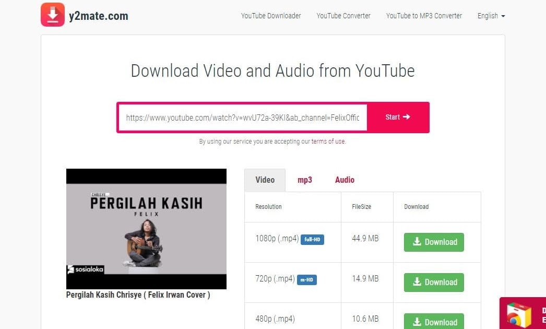Click the y2mate.com site title text
Image resolution: width=546 pixels, height=329 pixels.
tap(99, 16)
